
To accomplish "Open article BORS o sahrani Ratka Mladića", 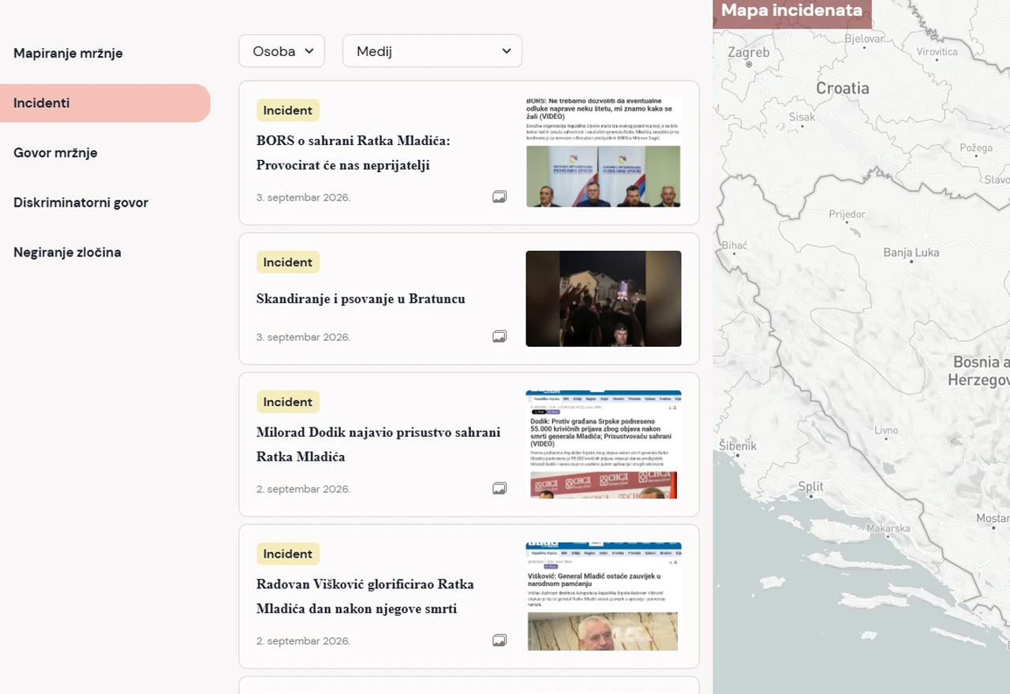I will coord(353,153).
